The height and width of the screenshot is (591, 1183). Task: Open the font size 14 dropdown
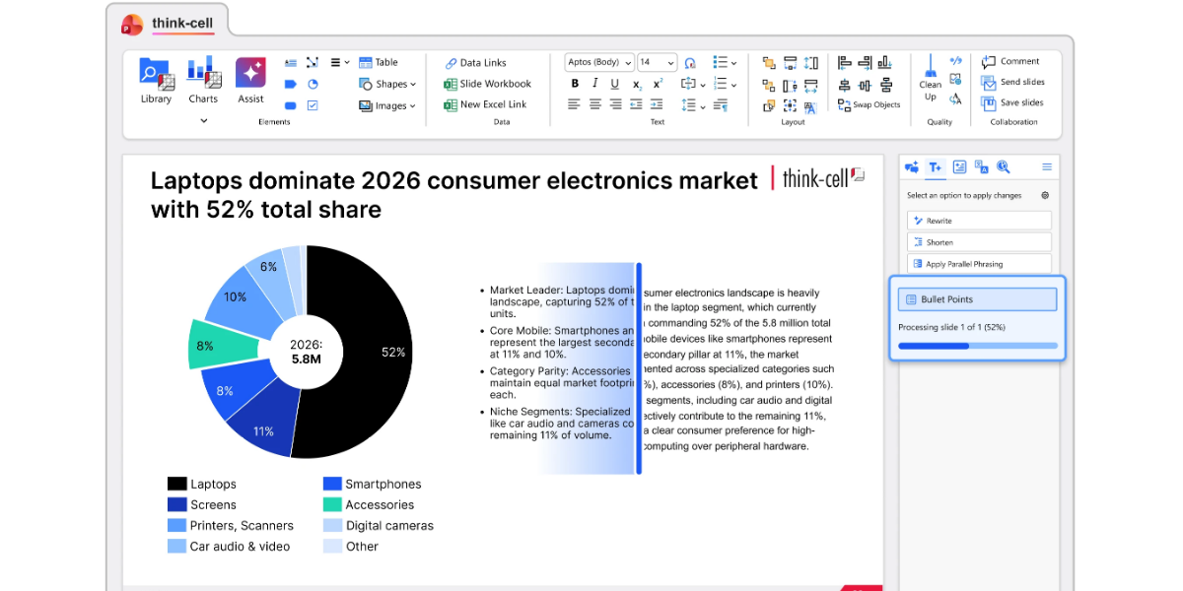coord(658,62)
